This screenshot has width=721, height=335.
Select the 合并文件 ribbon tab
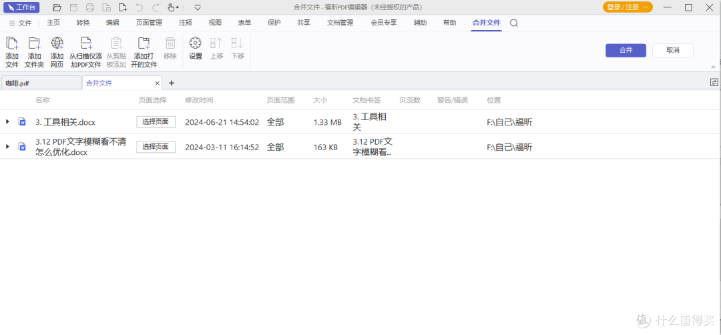[x=487, y=23]
